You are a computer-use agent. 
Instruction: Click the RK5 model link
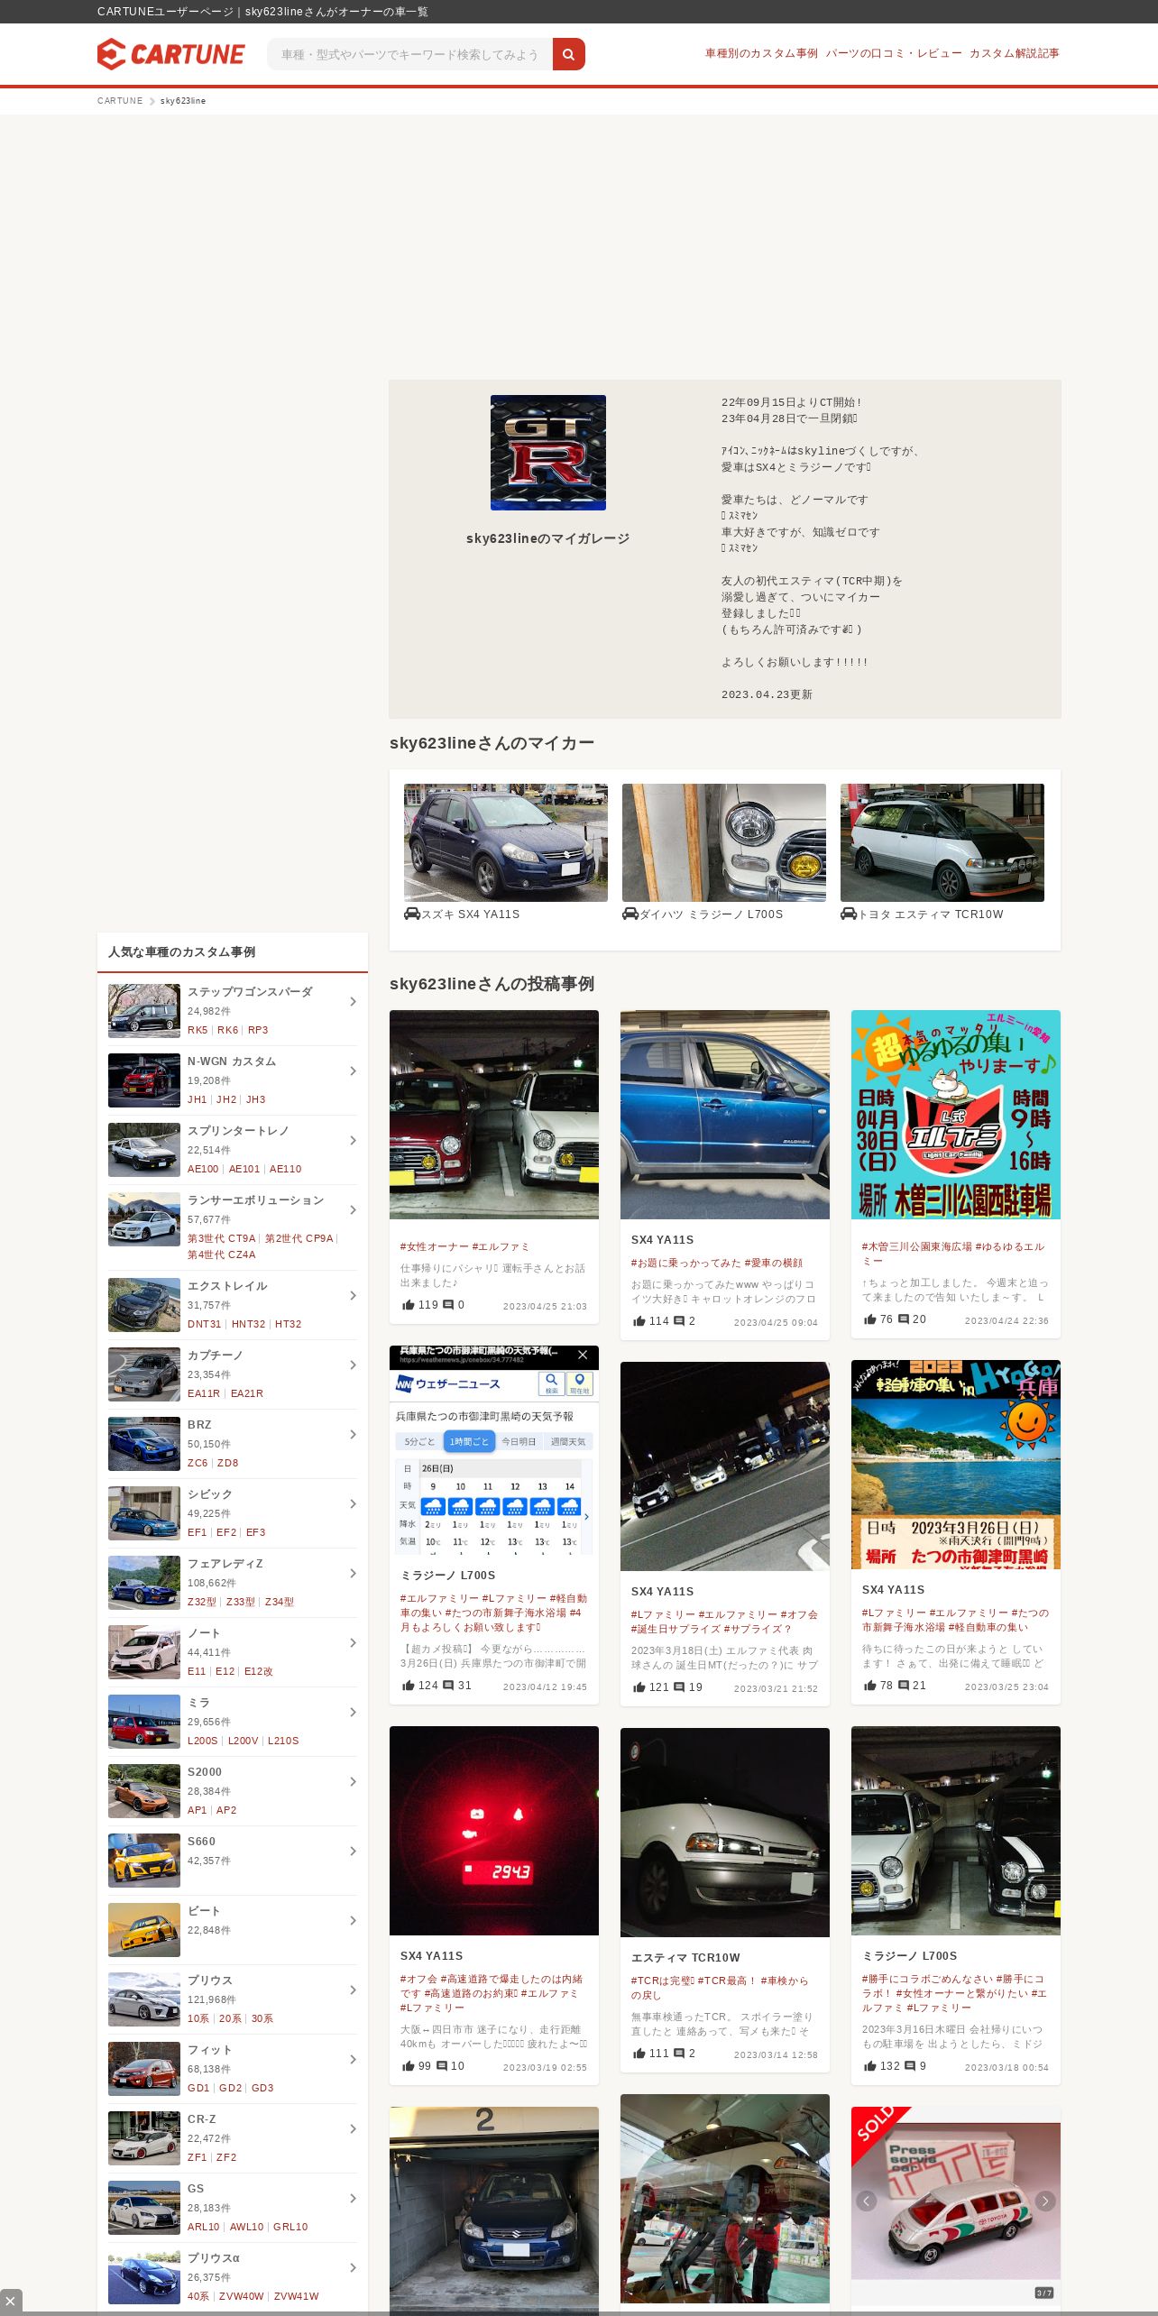[x=198, y=1030]
